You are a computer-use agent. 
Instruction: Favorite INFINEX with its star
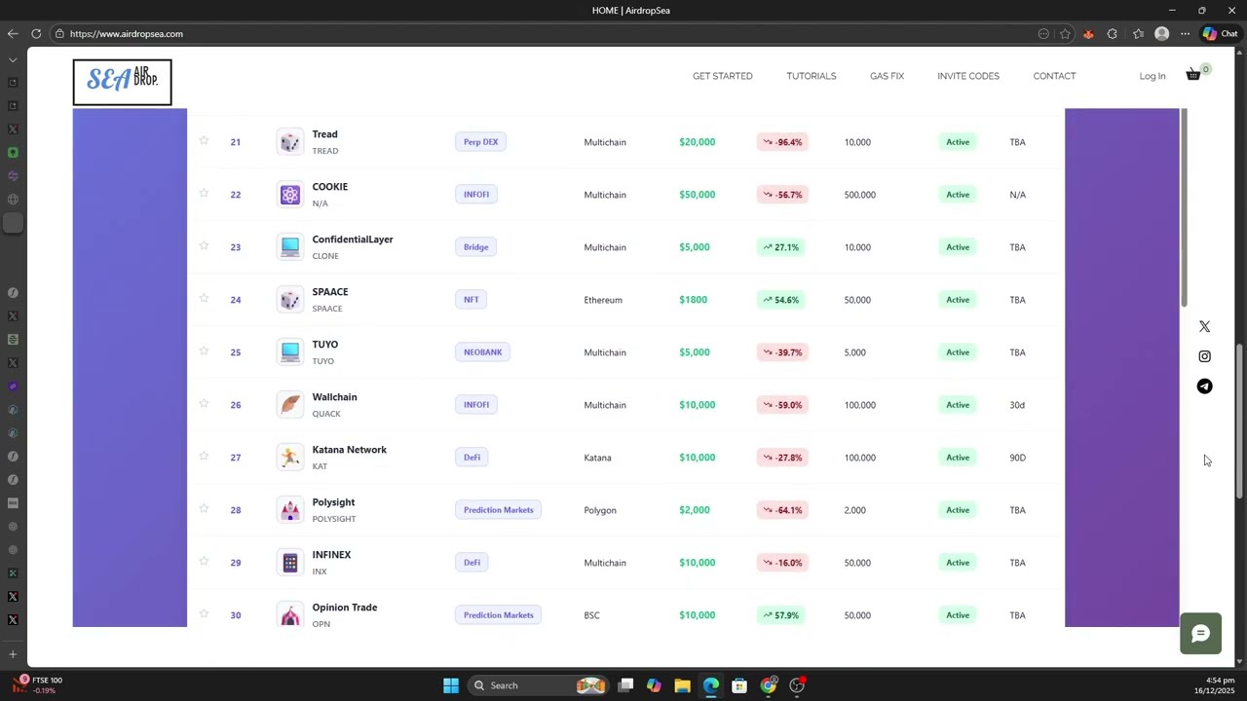(204, 561)
